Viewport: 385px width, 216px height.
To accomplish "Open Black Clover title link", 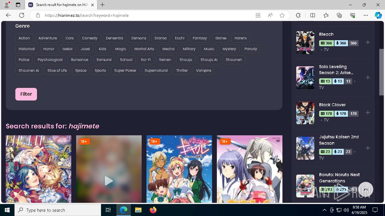I will (x=332, y=105).
